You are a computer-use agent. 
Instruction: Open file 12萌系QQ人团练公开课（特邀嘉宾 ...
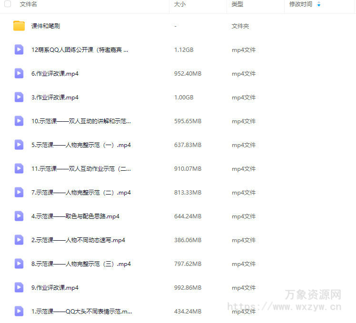(79, 49)
